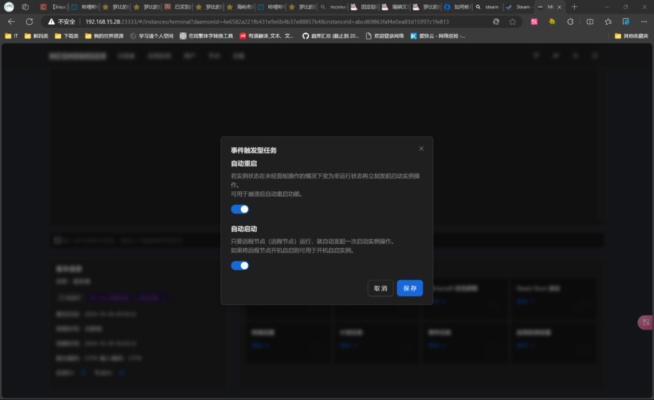Close the 事件触发型任务 dialog with X
This screenshot has width=654, height=400.
click(421, 149)
